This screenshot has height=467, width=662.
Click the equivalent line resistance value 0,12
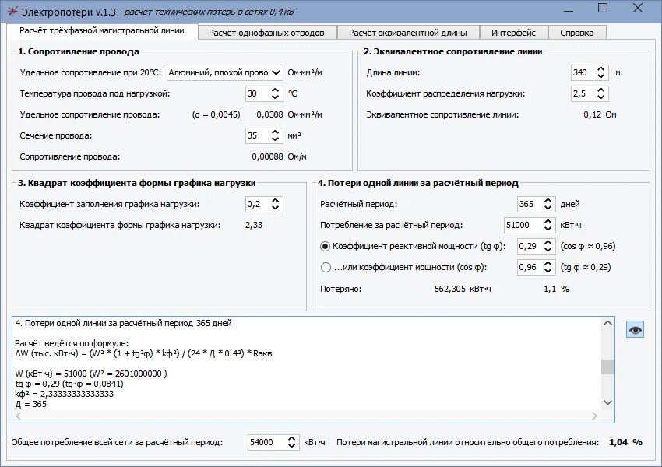(x=593, y=114)
